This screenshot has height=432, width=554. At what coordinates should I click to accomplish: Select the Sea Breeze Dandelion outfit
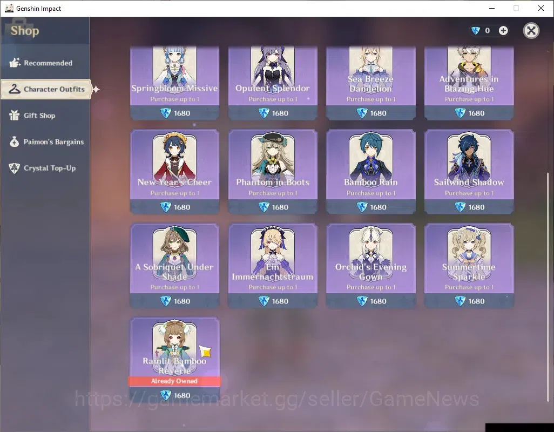371,83
